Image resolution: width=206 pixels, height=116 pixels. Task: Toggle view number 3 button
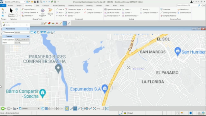pyautogui.click(x=51, y=109)
